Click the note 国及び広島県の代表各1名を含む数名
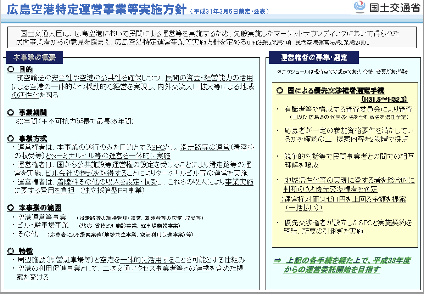The image size is (424, 294). pyautogui.click(x=349, y=117)
